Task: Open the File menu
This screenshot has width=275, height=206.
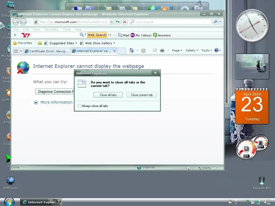Action: (16, 30)
